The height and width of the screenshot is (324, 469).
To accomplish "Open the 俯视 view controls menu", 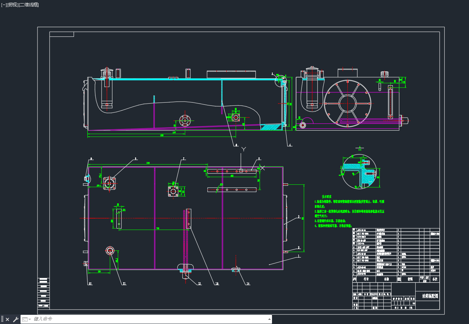I will click(x=13, y=5).
